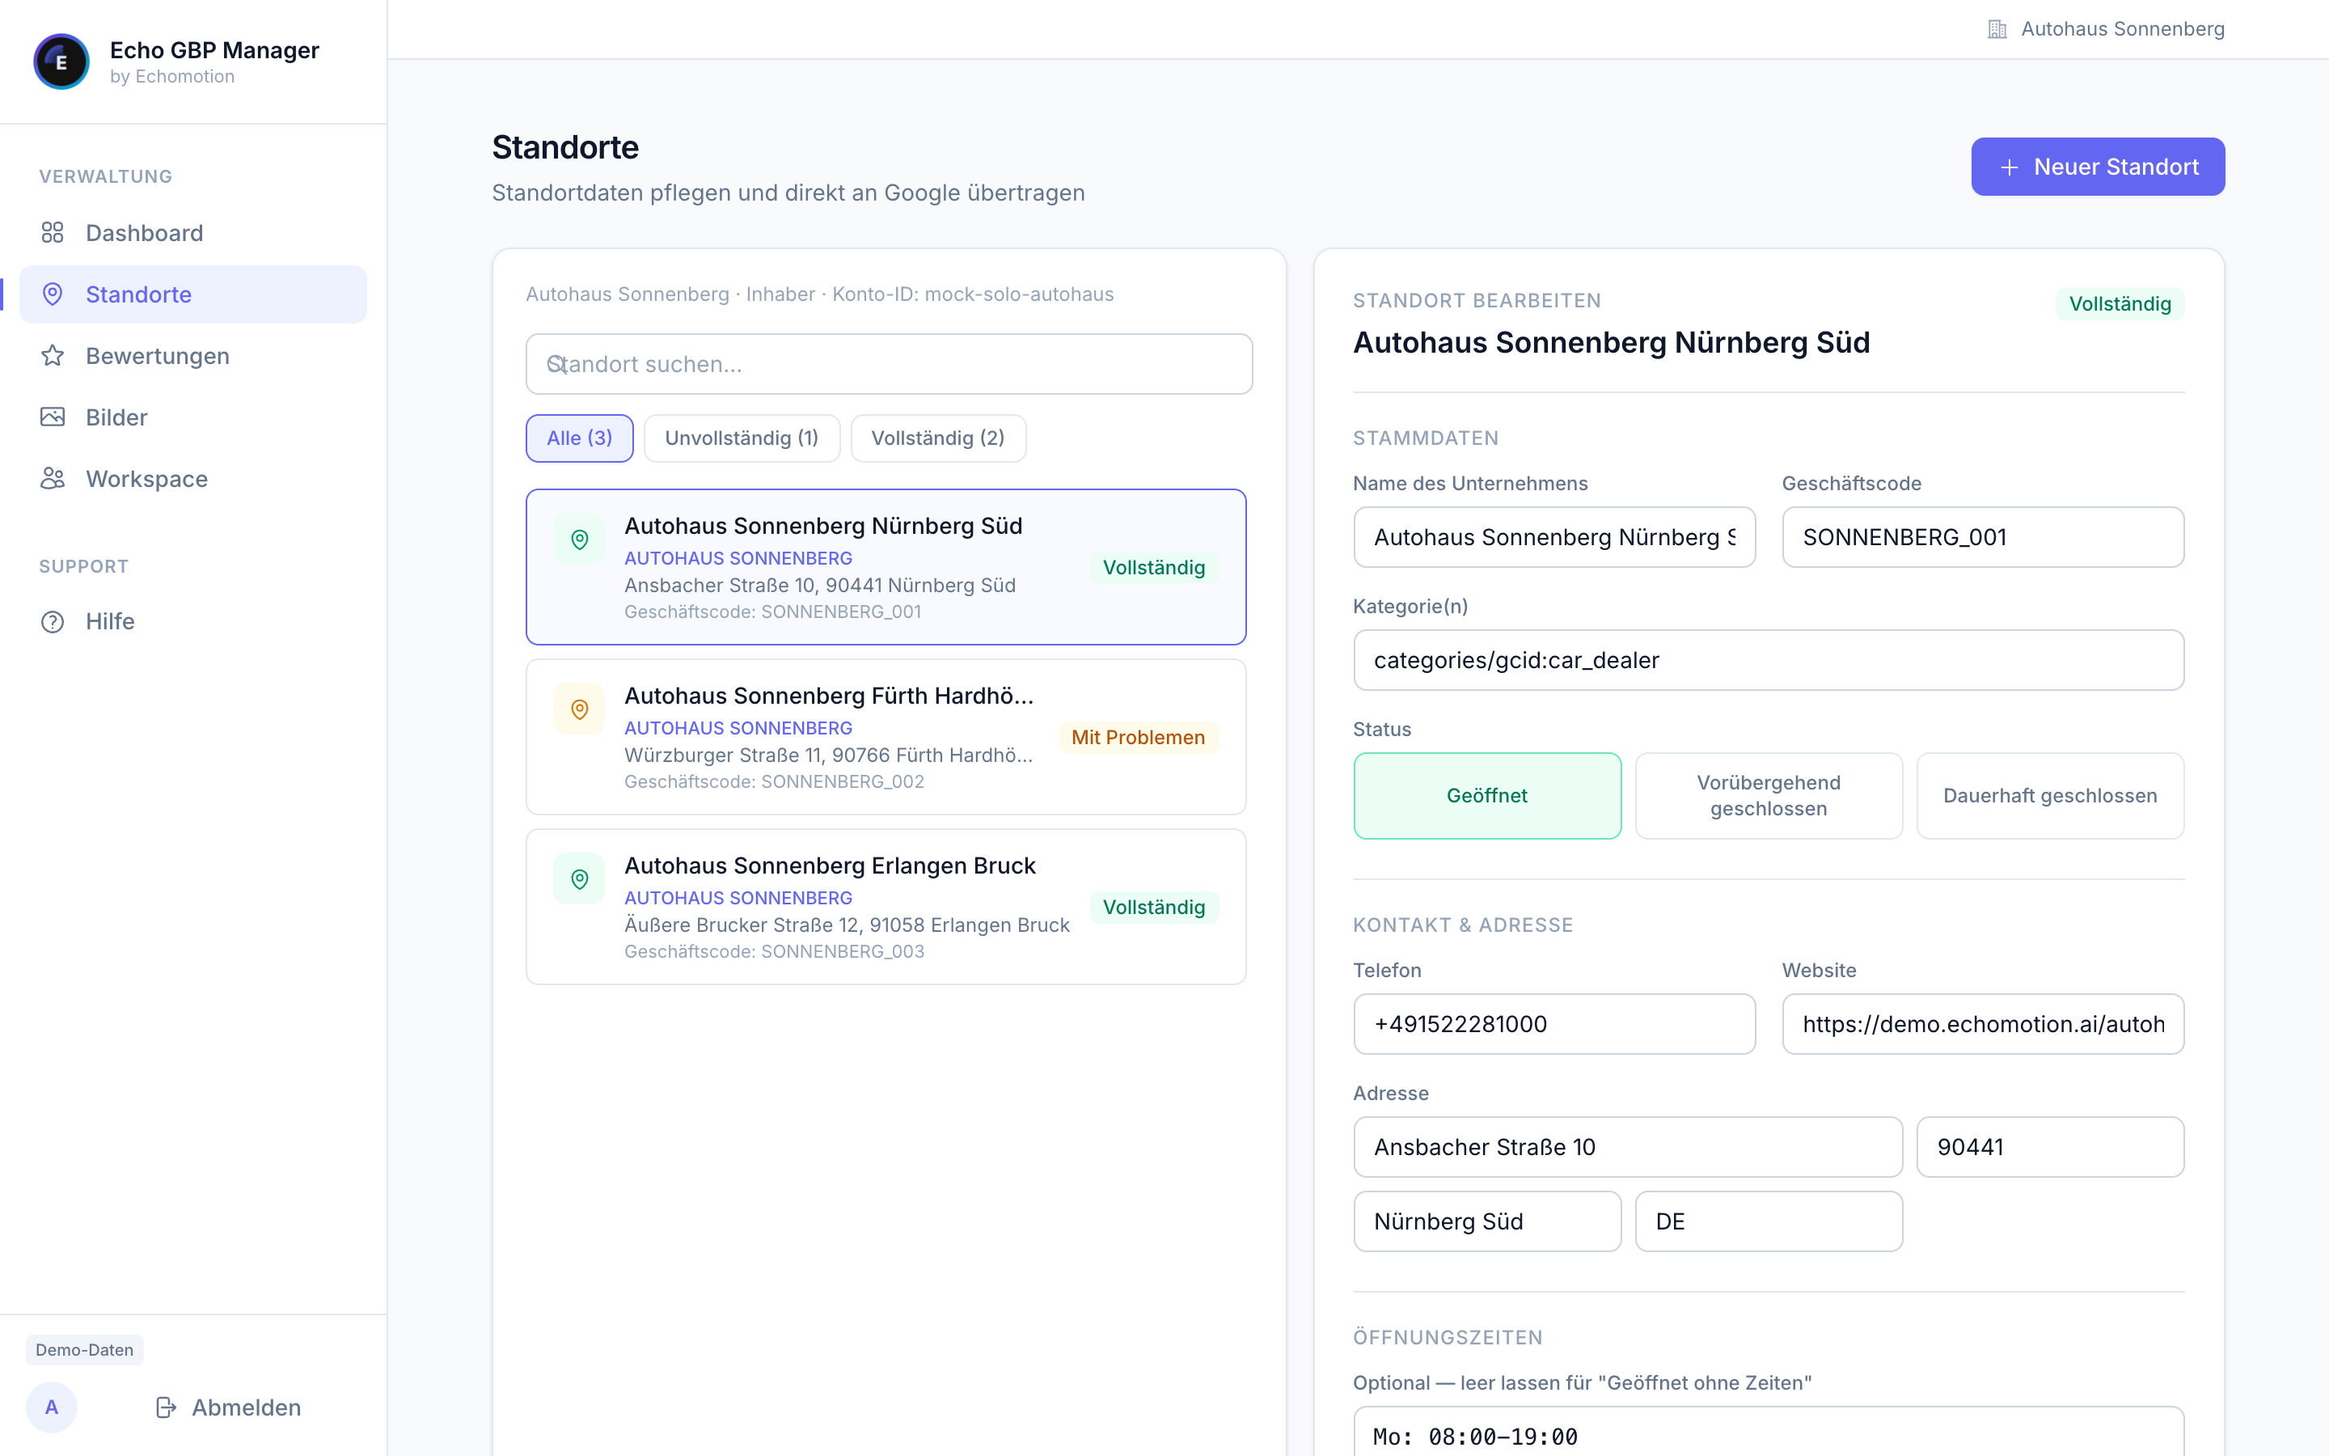Click the city field Nürnberg Süd
Screen dimensions: 2329x1456
1487,1221
